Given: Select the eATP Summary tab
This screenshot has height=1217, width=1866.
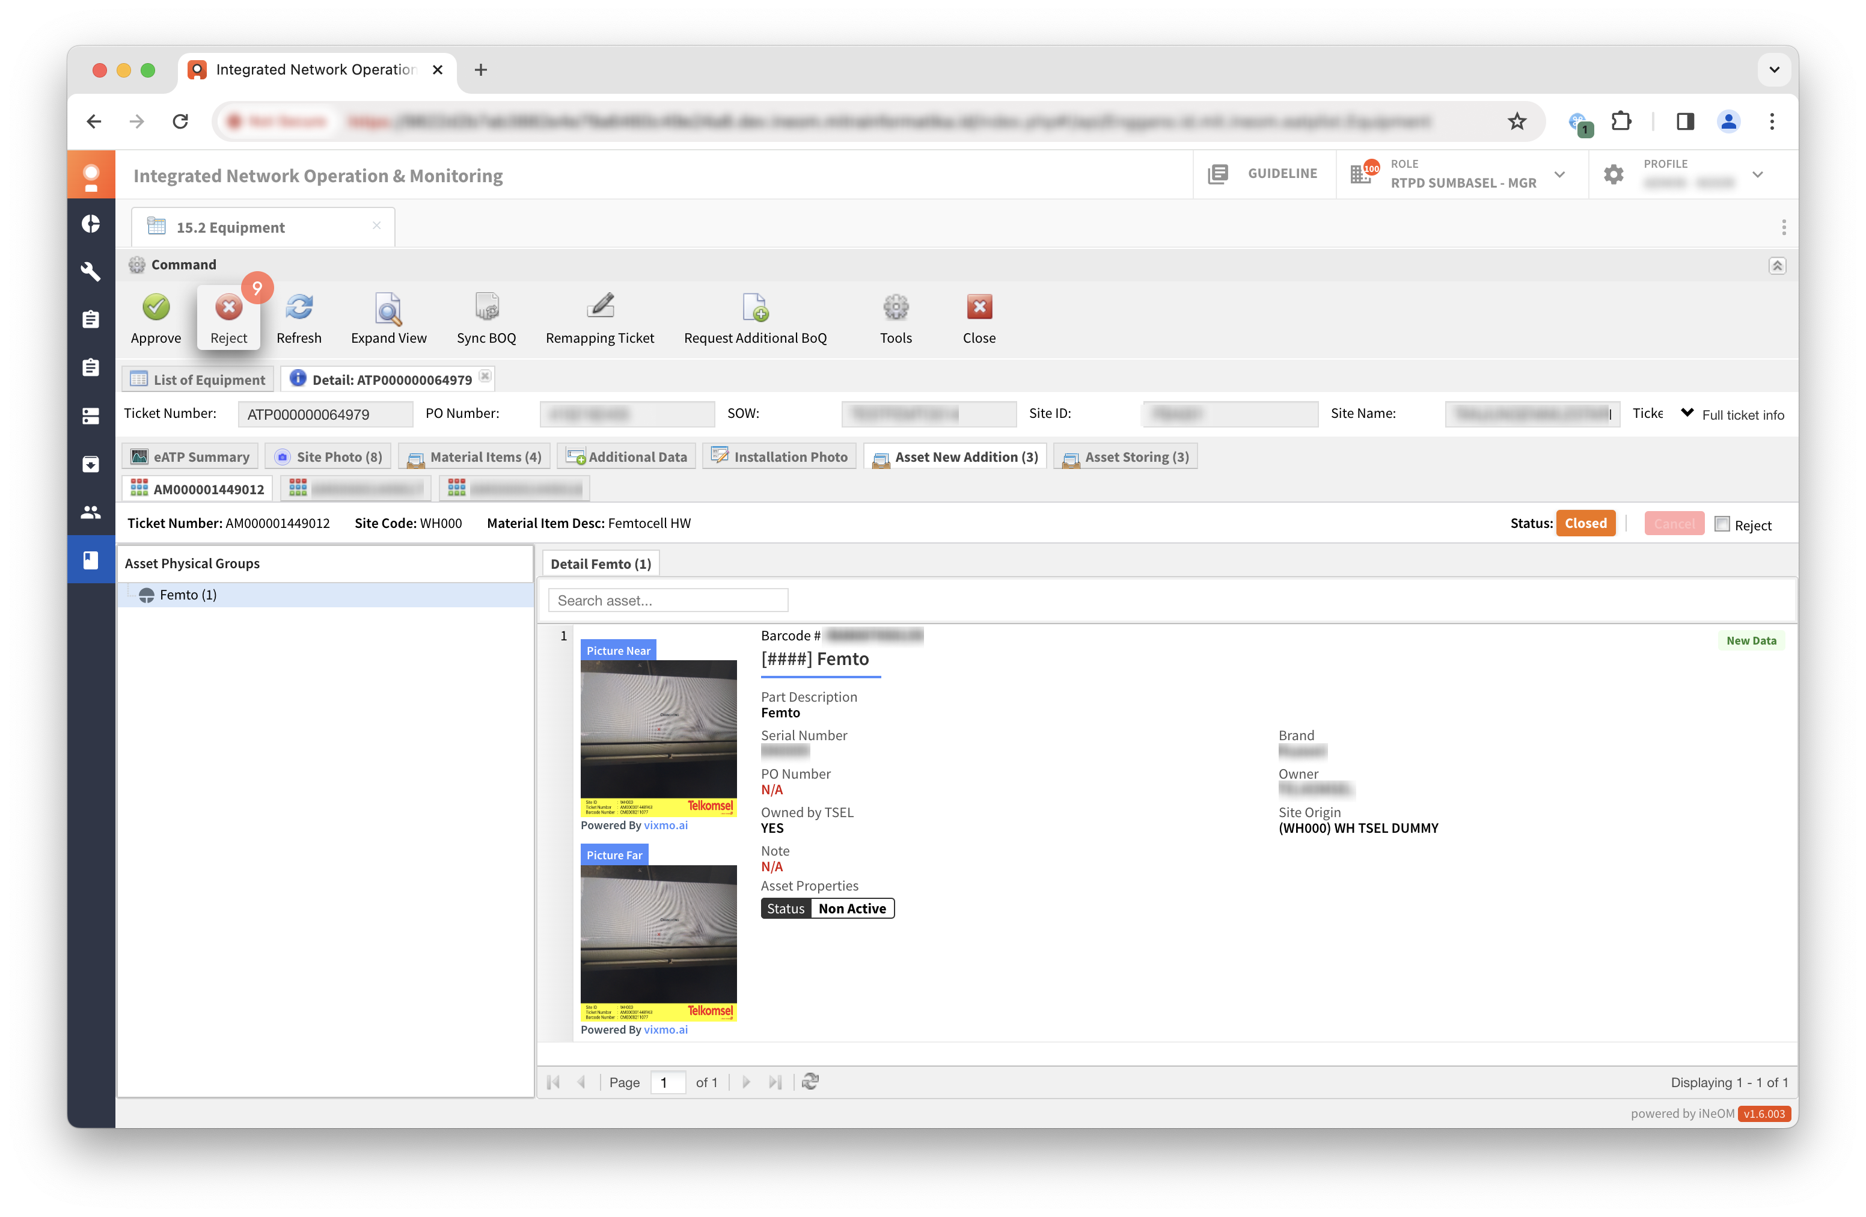Looking at the screenshot, I should (191, 456).
